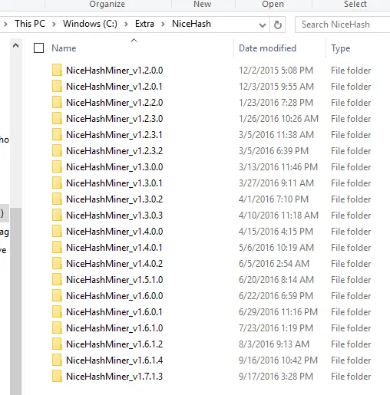Screen dimensions: 390x395
Task: Click the folder icon for NiceHashMiner_v1.6.1.0
Action: coord(57,328)
